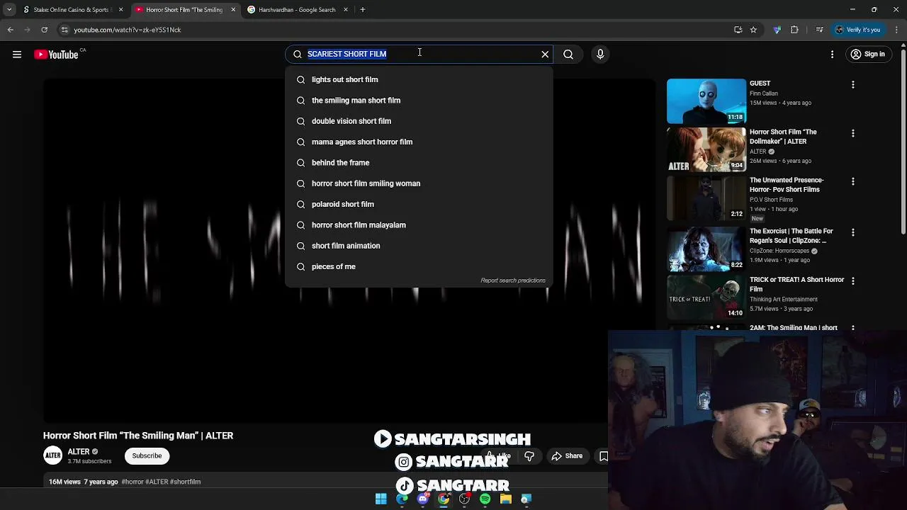Save the video using bookmark icon
Screen dimensions: 907x510
(604, 456)
